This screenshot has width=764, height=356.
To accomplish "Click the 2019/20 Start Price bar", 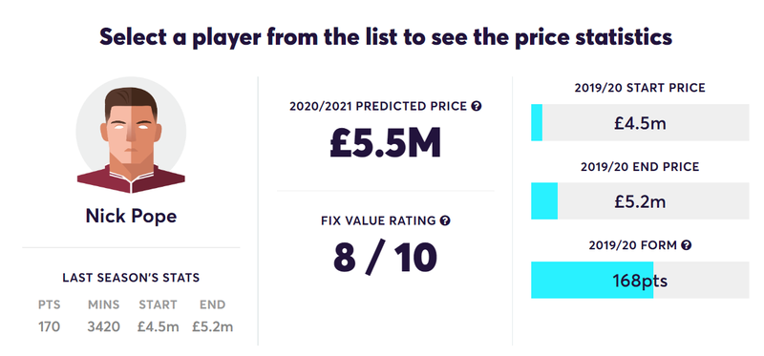I will pyautogui.click(x=640, y=123).
